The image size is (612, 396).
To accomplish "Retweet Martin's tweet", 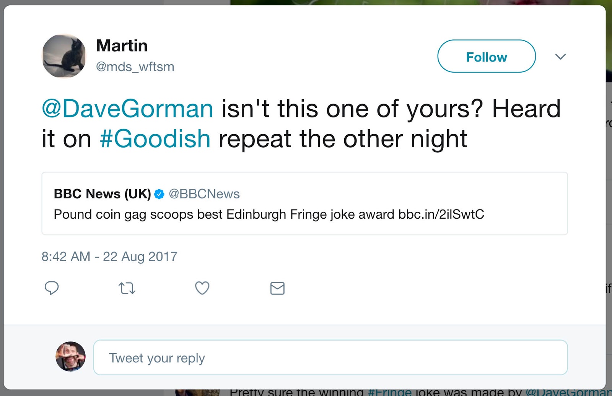I will pos(127,288).
